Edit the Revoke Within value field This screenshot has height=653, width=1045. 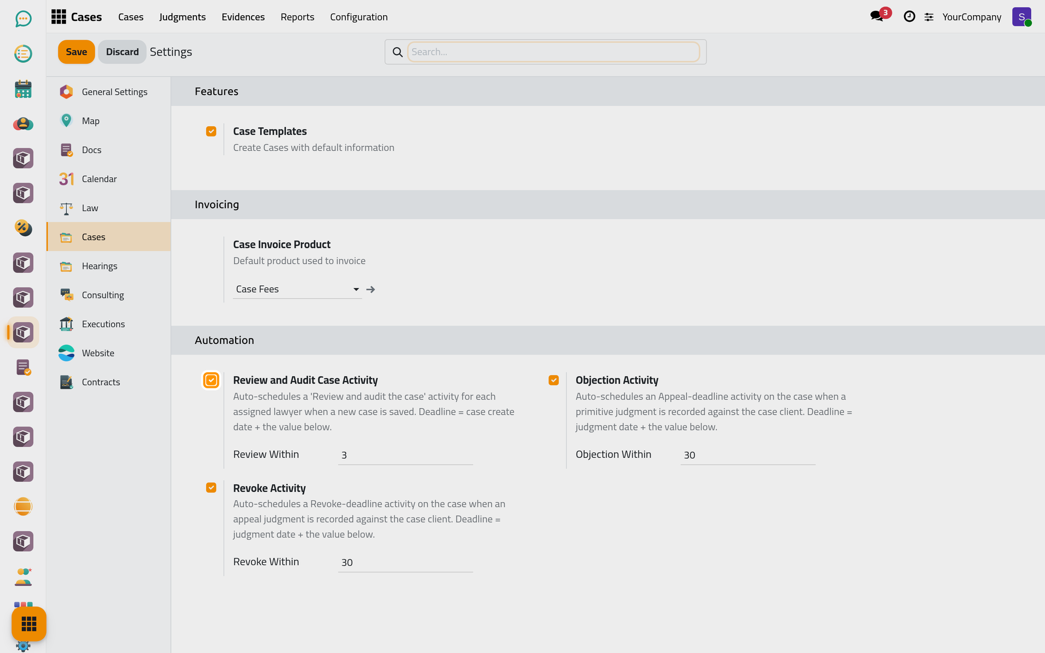405,563
